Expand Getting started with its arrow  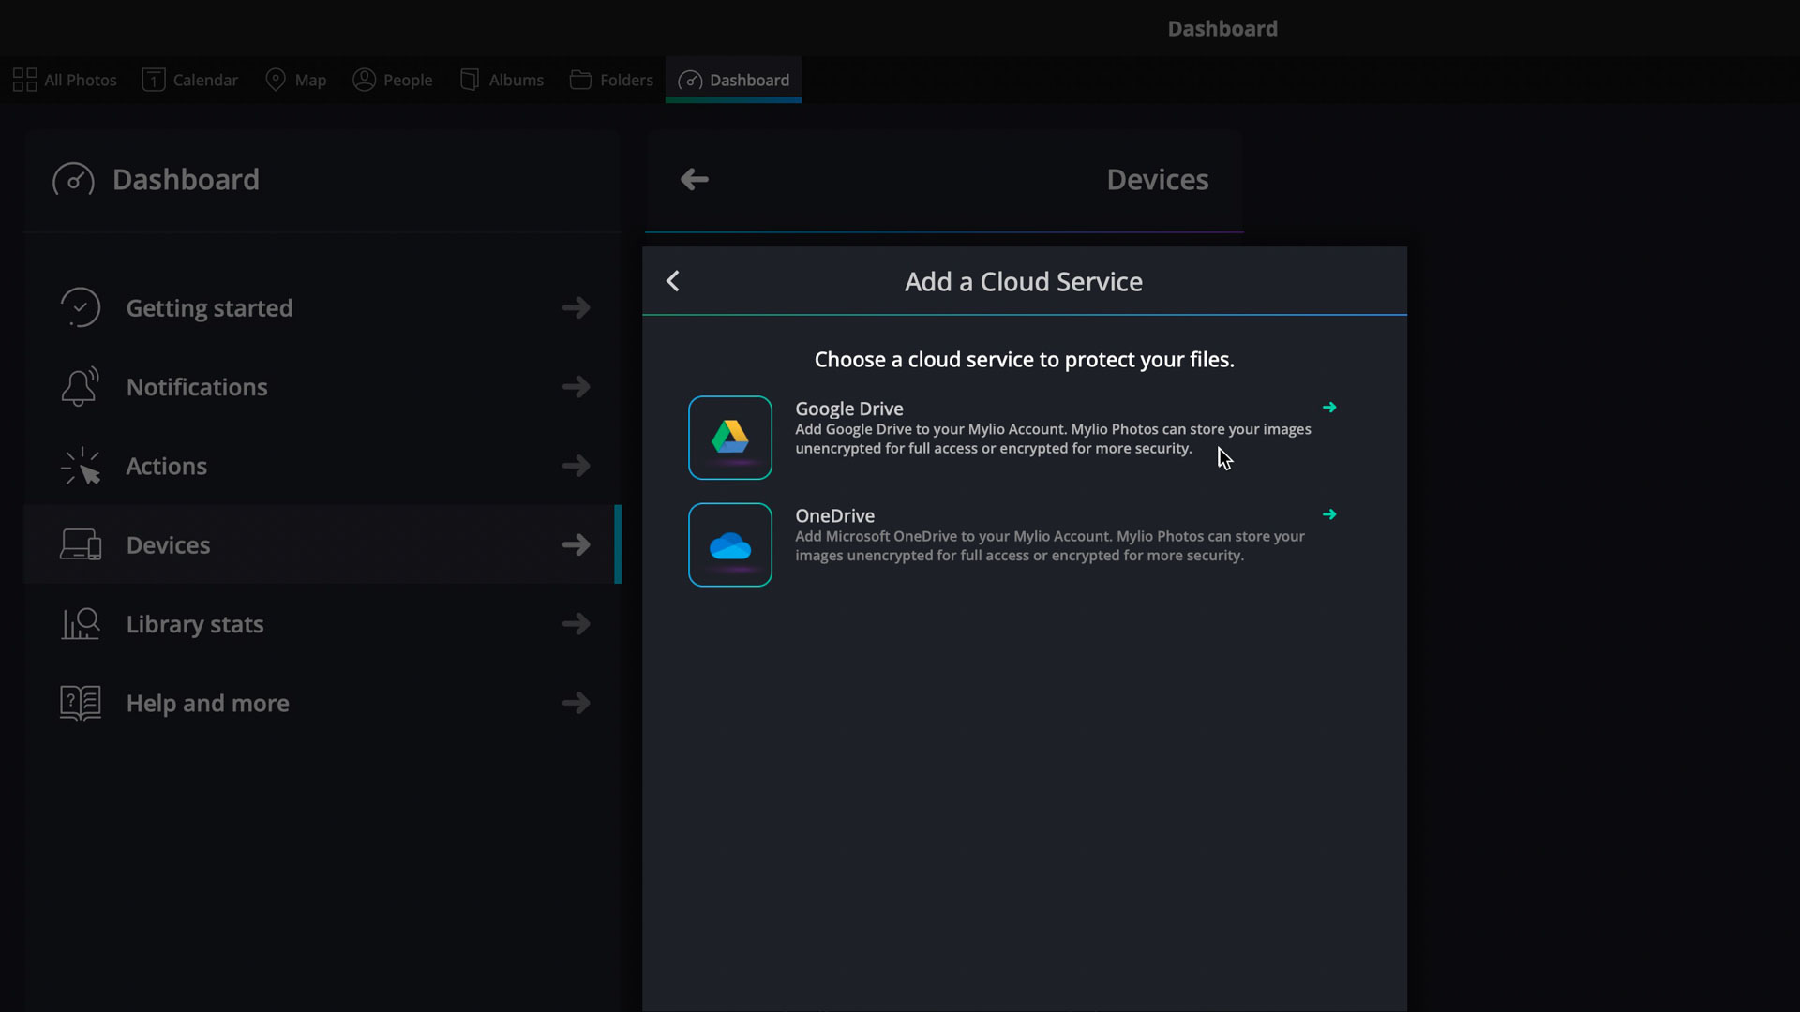(x=577, y=307)
